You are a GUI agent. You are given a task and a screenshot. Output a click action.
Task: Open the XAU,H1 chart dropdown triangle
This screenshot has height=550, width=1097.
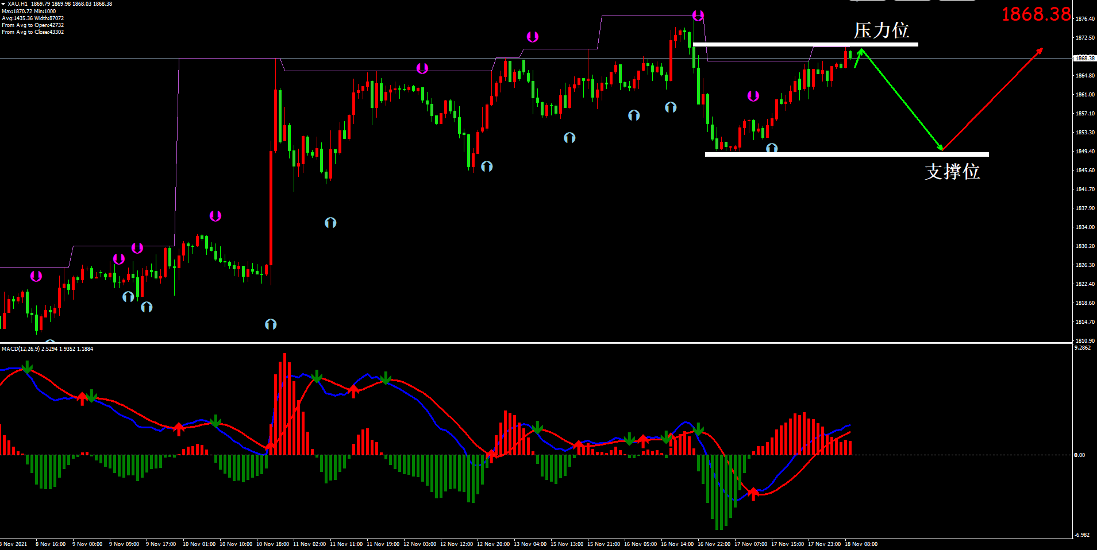pyautogui.click(x=3, y=4)
